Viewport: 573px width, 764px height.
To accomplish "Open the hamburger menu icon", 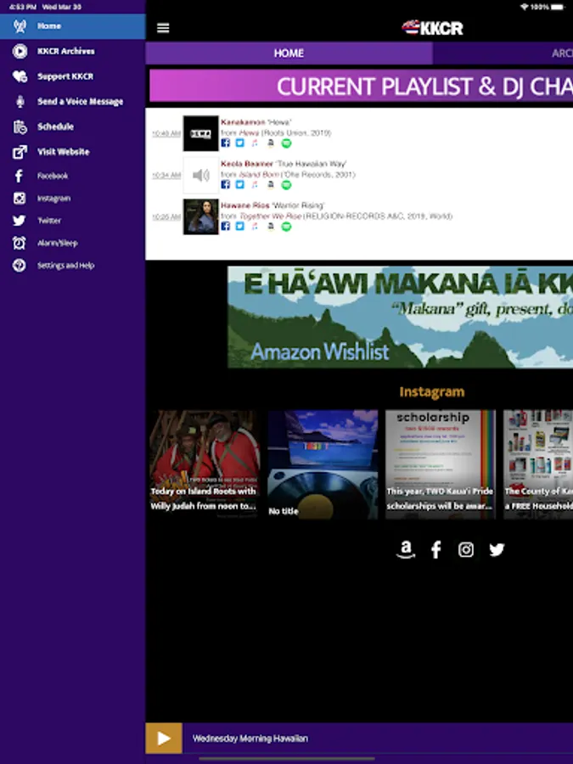I will (x=163, y=28).
